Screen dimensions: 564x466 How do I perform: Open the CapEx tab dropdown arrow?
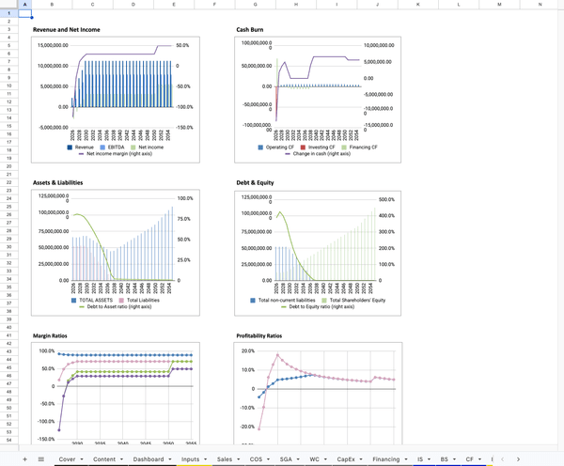(361, 458)
